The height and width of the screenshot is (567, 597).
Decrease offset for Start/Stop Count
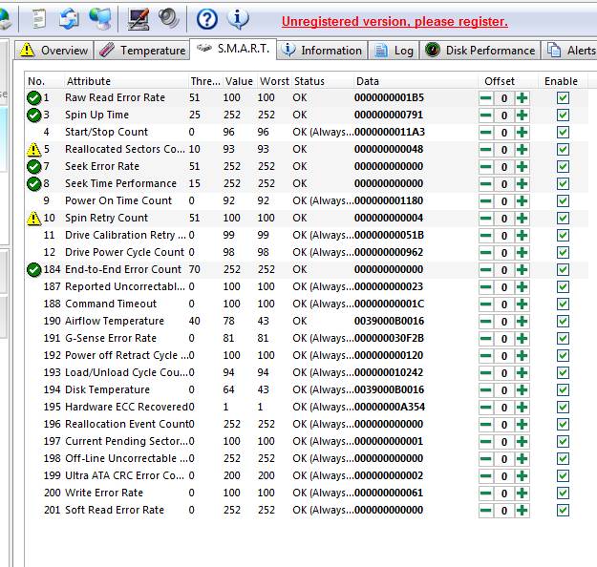(x=486, y=133)
